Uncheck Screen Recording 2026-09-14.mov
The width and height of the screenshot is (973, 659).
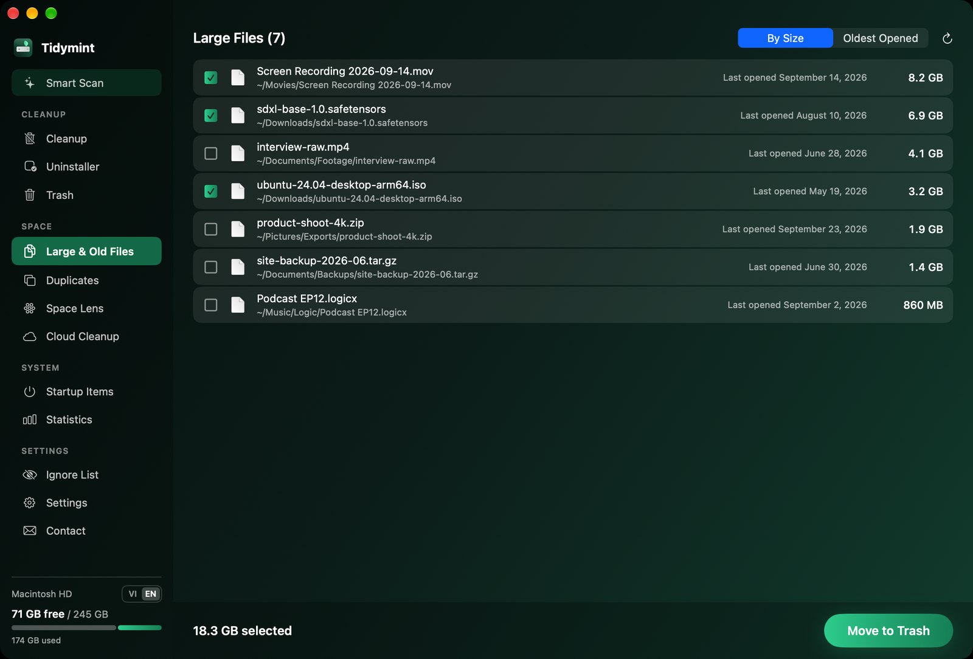[x=210, y=78]
